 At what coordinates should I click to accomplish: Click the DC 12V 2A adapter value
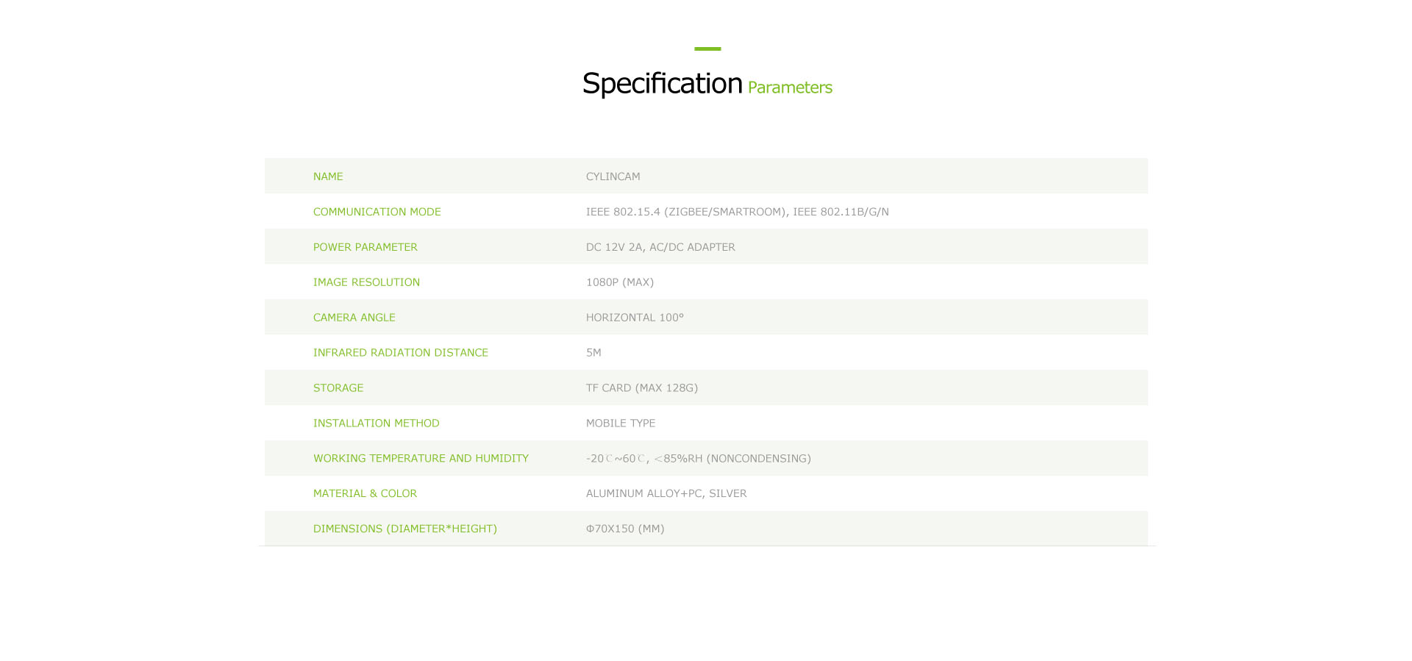(660, 247)
